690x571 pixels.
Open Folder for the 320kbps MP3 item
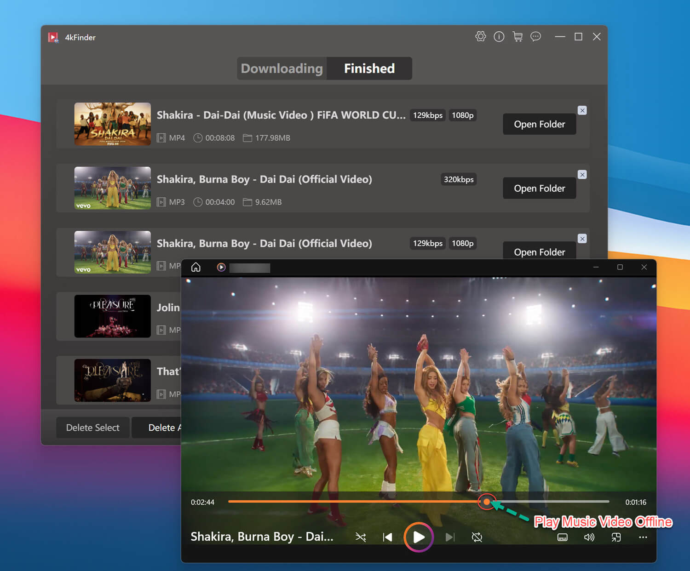540,188
